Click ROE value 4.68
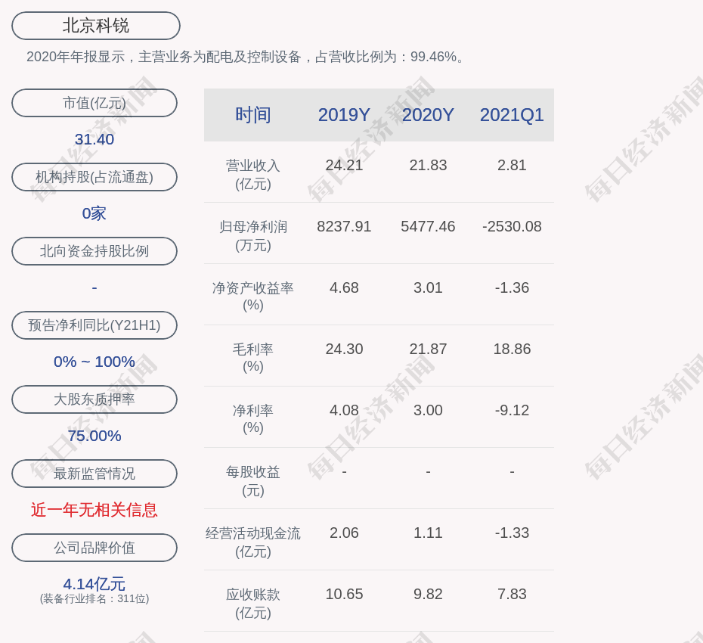Viewport: 703px width, 643px height. (344, 287)
